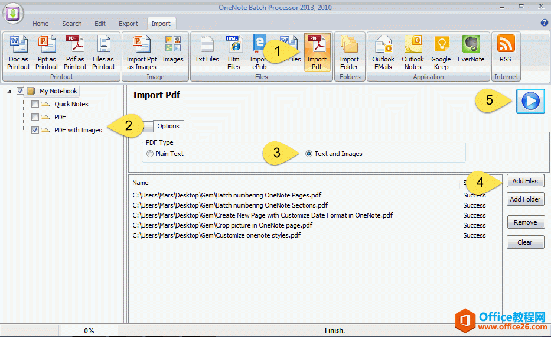The width and height of the screenshot is (551, 337).
Task: Open the application menu orb
Action: (13, 14)
